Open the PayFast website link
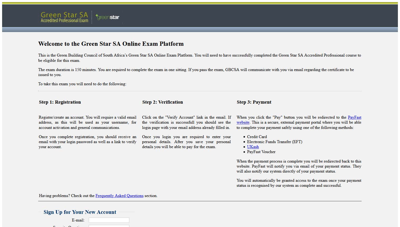The image size is (400, 227). (354, 117)
